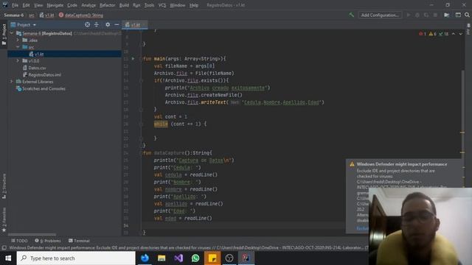Open the Code menu
The image size is (472, 265).
[x=72, y=5]
